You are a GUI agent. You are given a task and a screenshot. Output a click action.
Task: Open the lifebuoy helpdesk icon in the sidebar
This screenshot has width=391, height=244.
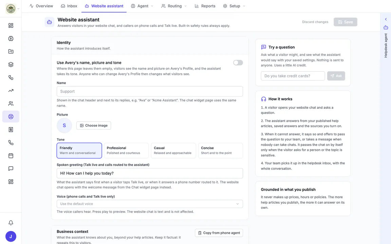click(x=11, y=117)
